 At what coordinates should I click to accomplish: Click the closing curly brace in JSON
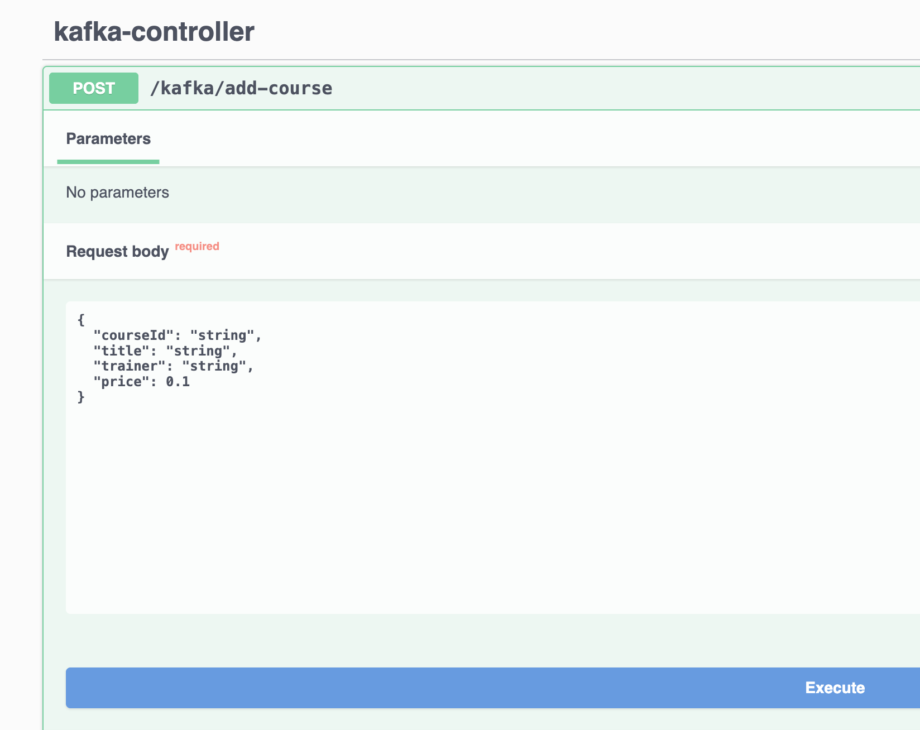81,397
